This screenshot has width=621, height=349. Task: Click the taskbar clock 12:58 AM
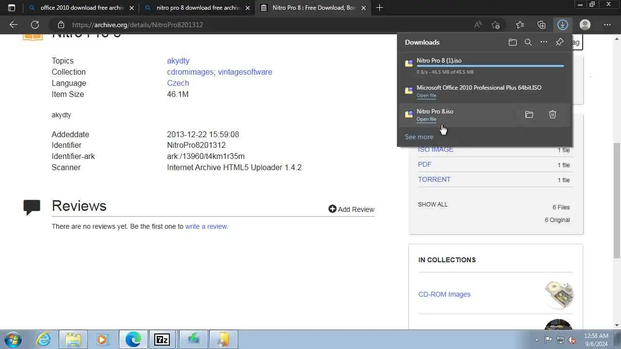point(596,335)
